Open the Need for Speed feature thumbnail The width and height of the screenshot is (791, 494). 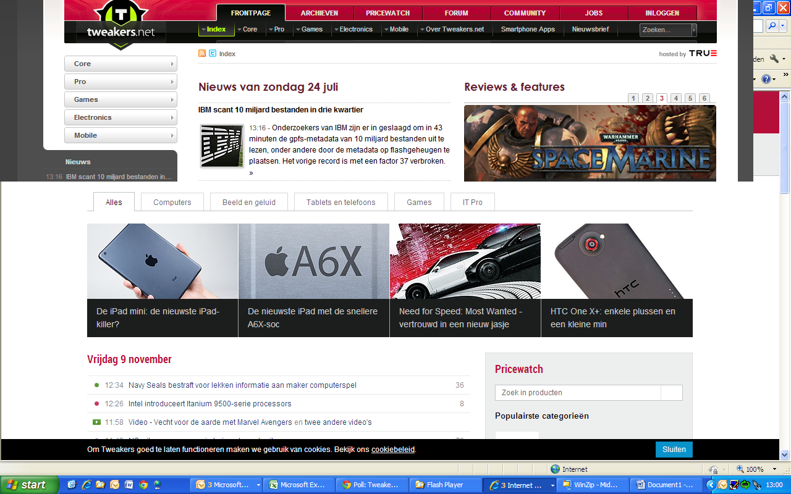(465, 261)
